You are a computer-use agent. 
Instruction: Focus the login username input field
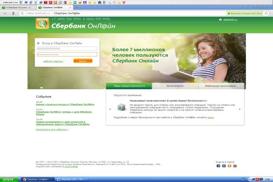[67, 48]
